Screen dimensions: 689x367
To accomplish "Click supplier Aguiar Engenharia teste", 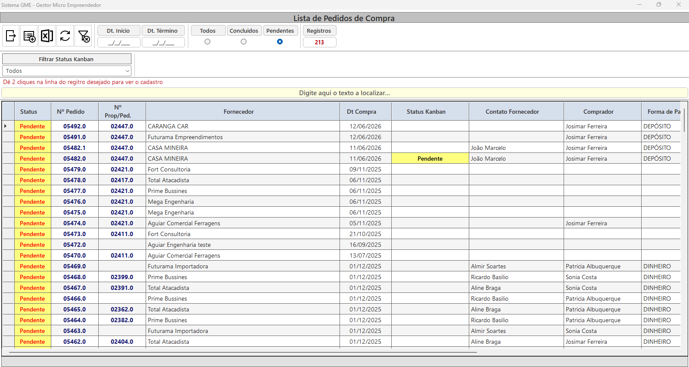I will pos(179,245).
